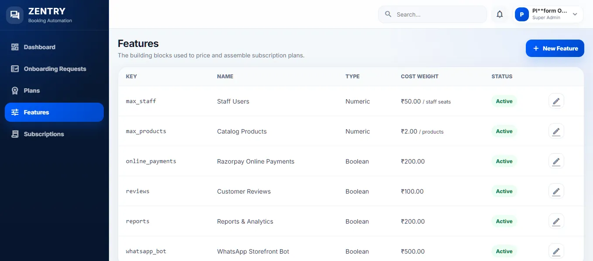The height and width of the screenshot is (261, 593).
Task: Click Numeric type of Staff Users
Action: 358,101
